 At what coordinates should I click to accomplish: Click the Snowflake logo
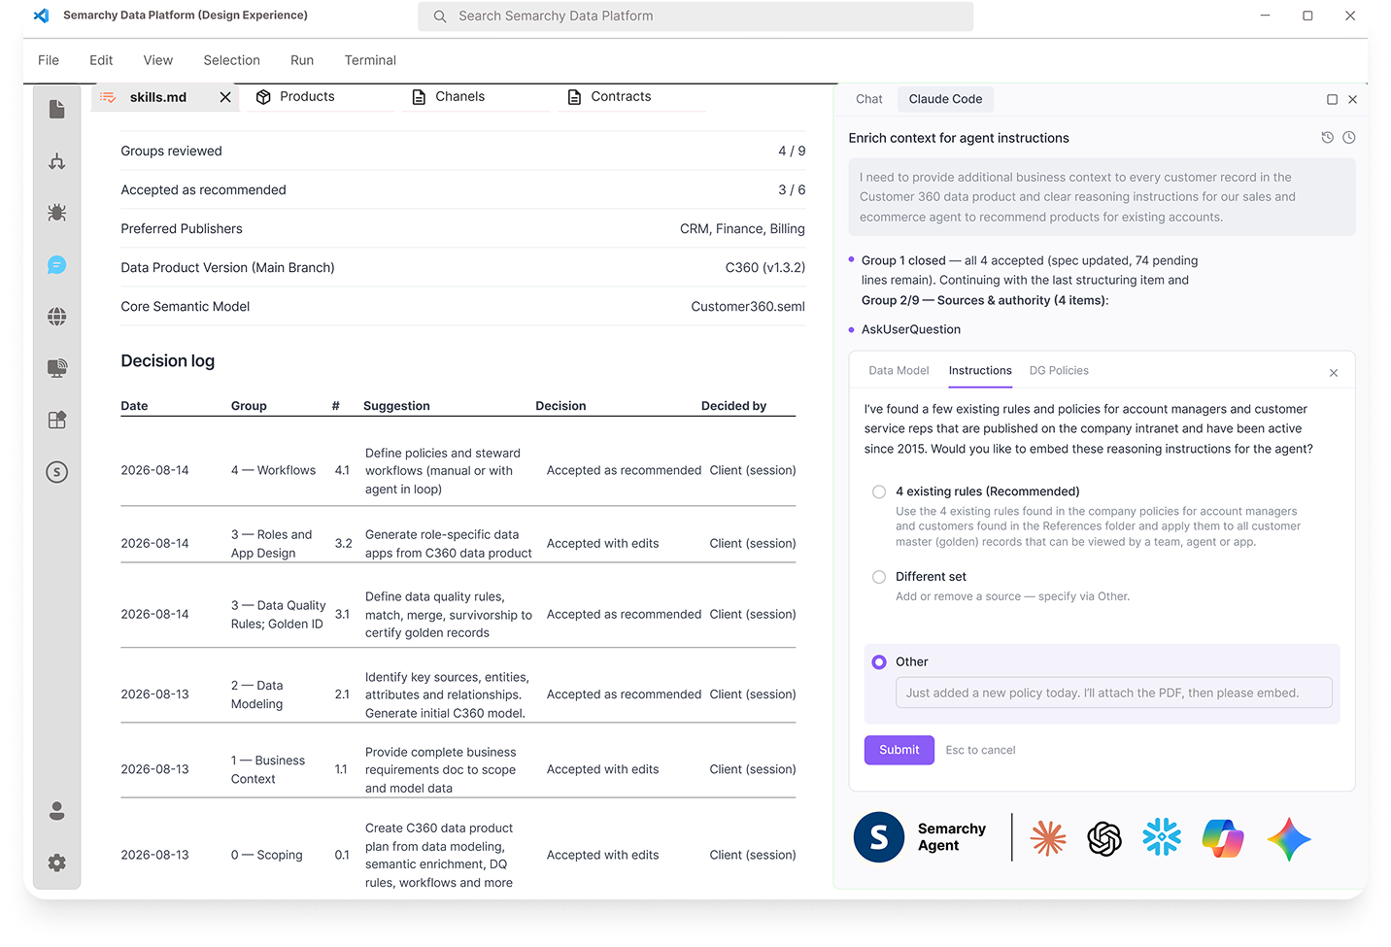coord(1162,837)
